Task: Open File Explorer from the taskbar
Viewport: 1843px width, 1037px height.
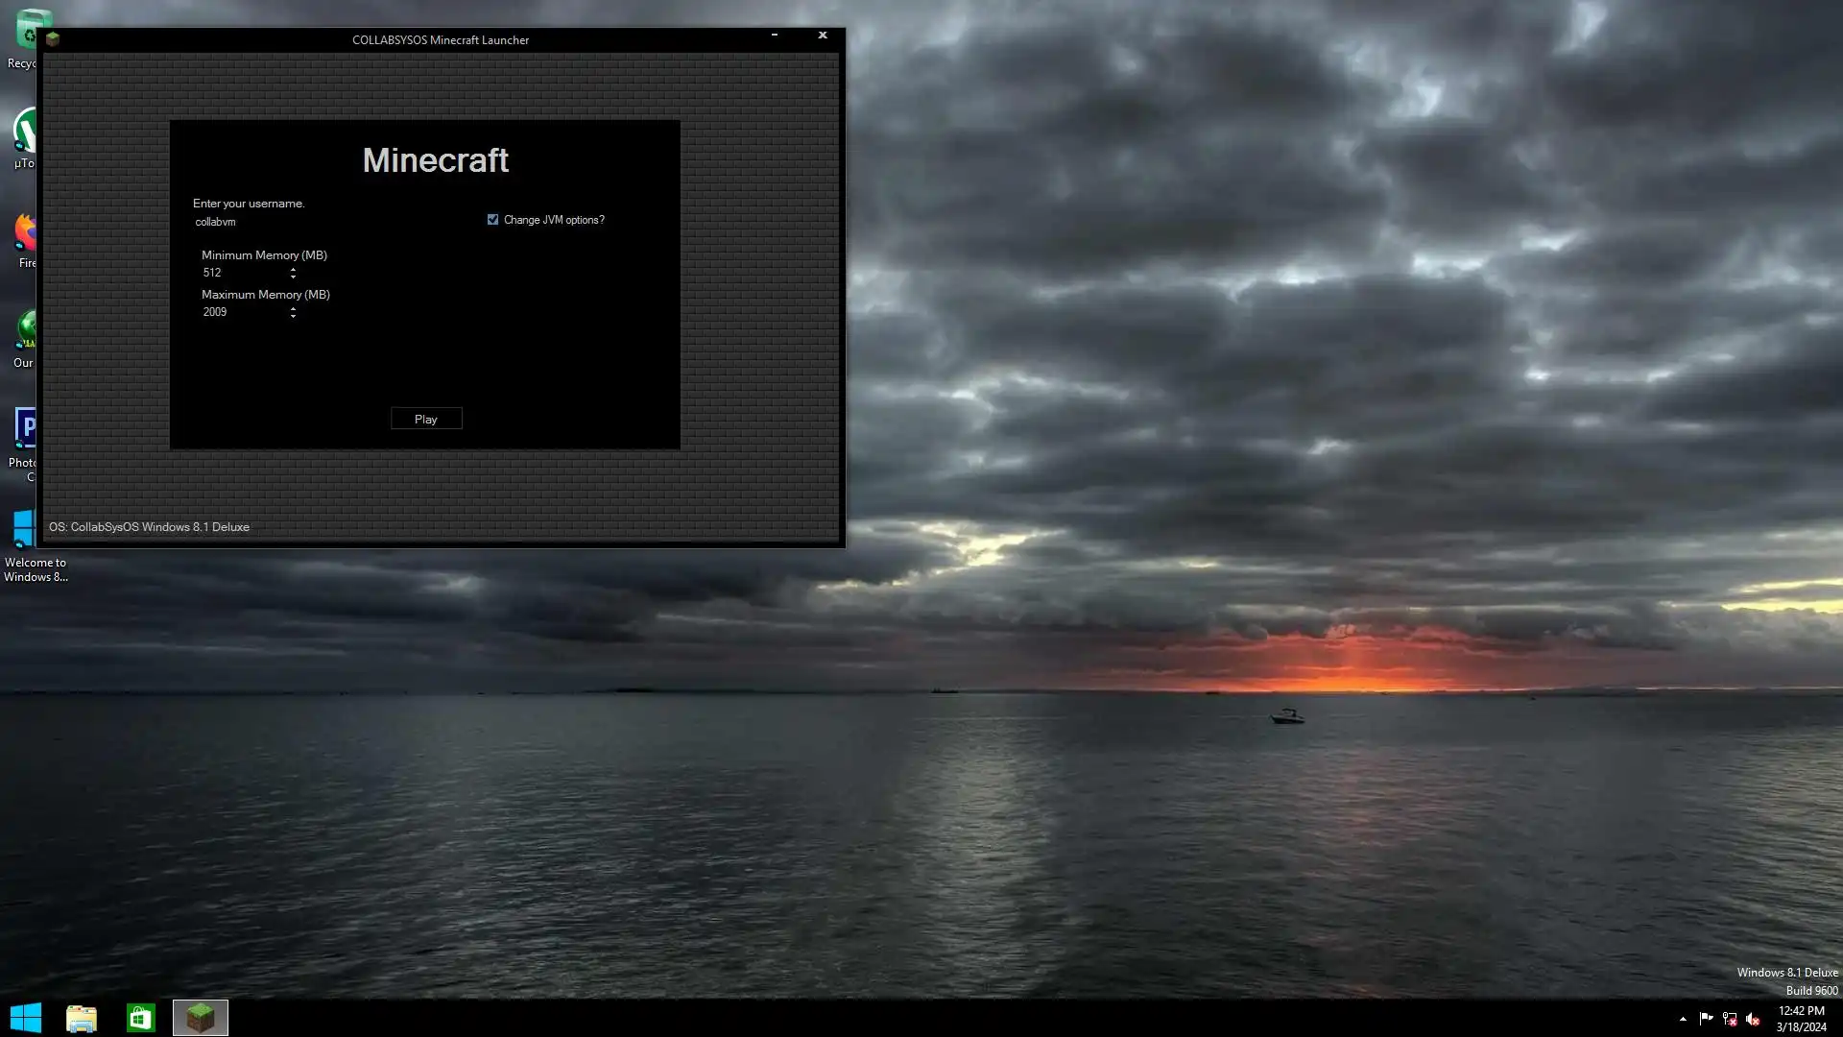Action: (x=82, y=1018)
